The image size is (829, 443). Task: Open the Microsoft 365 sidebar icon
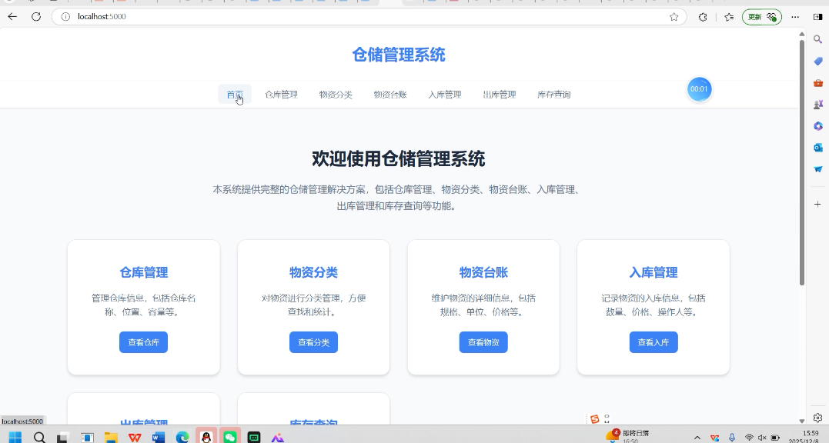(x=818, y=126)
